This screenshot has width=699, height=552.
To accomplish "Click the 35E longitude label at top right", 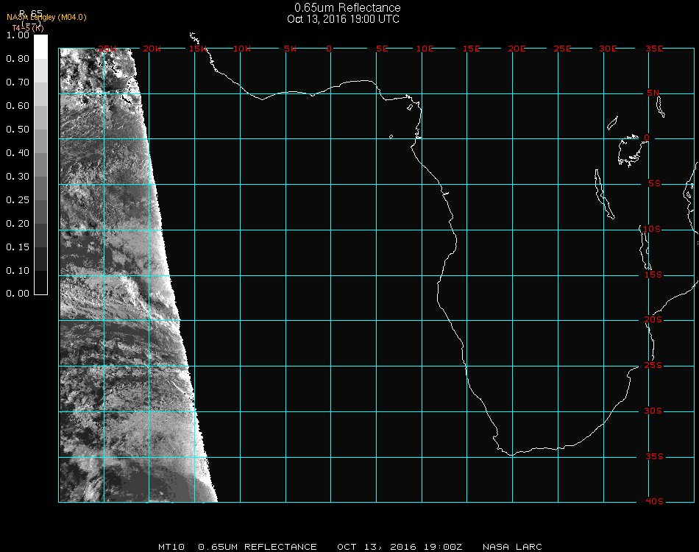I will 654,49.
